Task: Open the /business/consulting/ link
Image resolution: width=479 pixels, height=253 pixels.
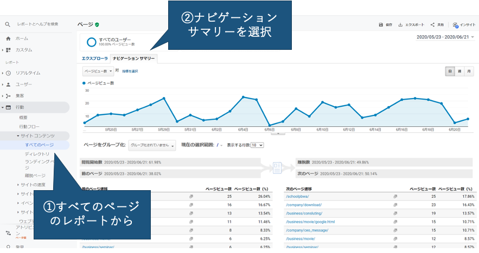Action: tap(304, 213)
